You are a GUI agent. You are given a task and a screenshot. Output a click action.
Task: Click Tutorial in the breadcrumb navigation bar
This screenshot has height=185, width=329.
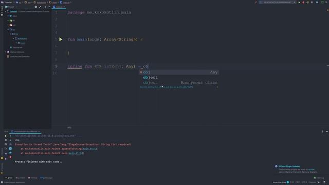7,2
